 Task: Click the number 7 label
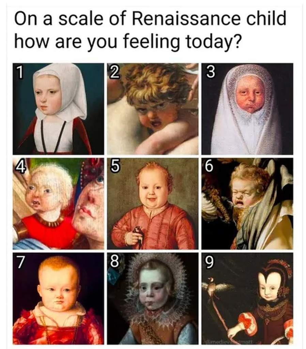coord(19,262)
